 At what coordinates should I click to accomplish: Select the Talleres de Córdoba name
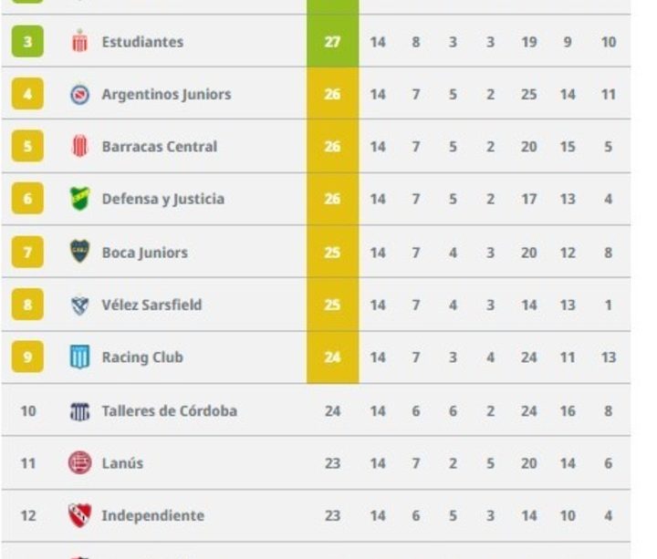pyautogui.click(x=169, y=410)
